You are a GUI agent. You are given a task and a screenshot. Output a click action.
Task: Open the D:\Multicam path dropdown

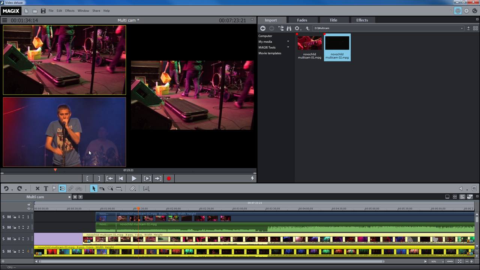tap(462, 28)
